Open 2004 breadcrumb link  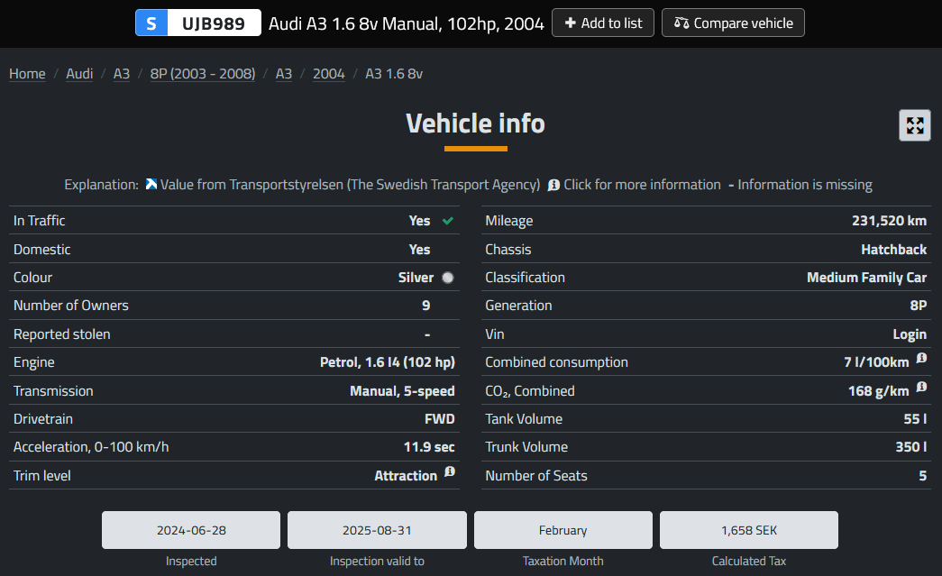click(329, 73)
